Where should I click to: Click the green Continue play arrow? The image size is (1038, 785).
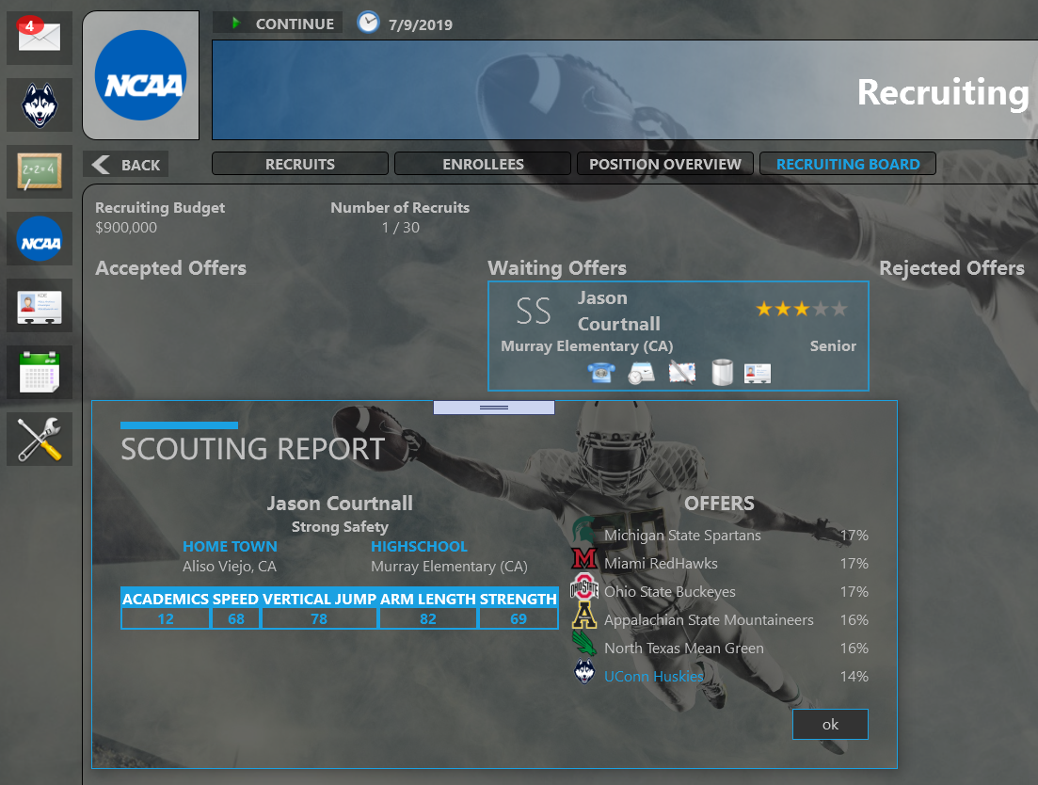click(235, 24)
